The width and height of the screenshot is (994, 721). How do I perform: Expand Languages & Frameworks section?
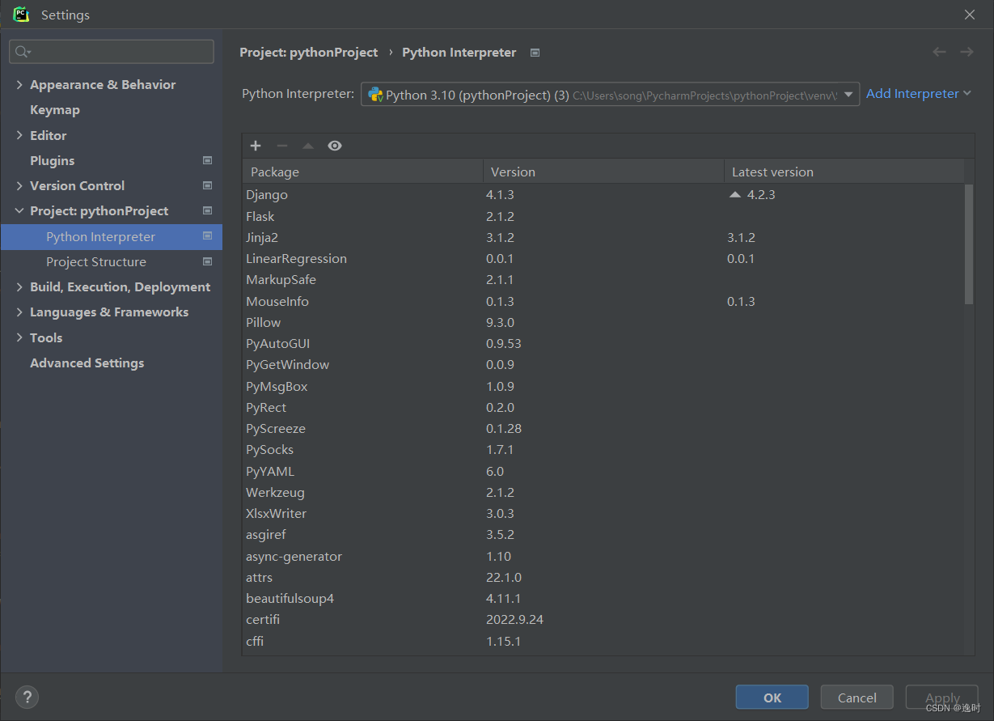[19, 312]
